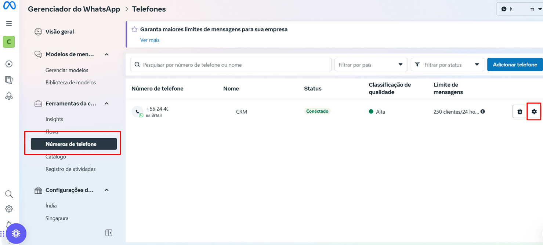
Task: Open the Filtrar por status dropdown
Action: coord(447,65)
